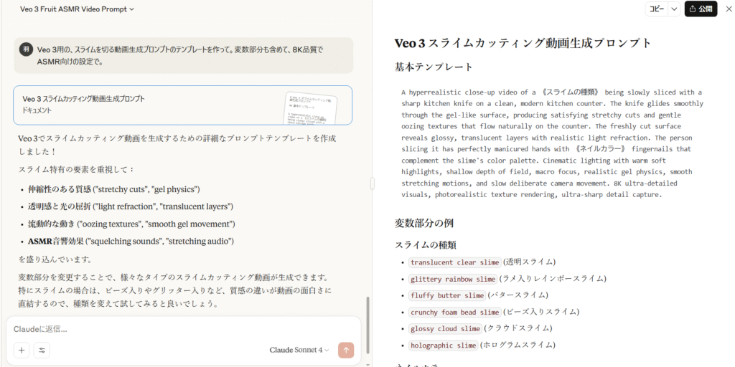Click the user prompt message bubble
735x367 pixels.
pos(183,55)
